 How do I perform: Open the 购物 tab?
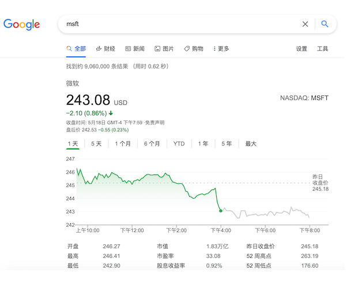pos(194,48)
